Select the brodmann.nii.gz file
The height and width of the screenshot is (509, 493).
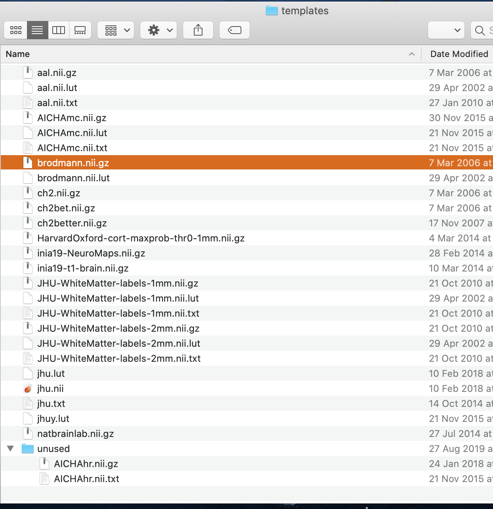(73, 163)
